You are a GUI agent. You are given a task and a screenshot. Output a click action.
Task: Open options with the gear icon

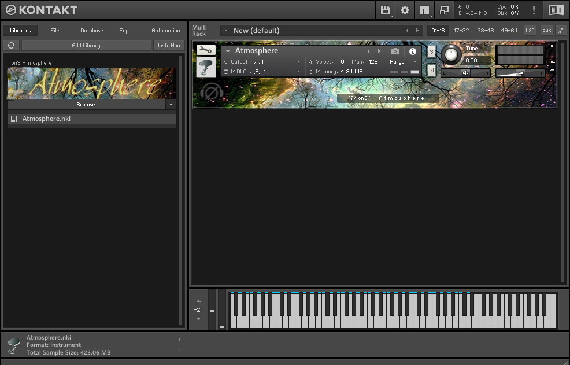(405, 10)
